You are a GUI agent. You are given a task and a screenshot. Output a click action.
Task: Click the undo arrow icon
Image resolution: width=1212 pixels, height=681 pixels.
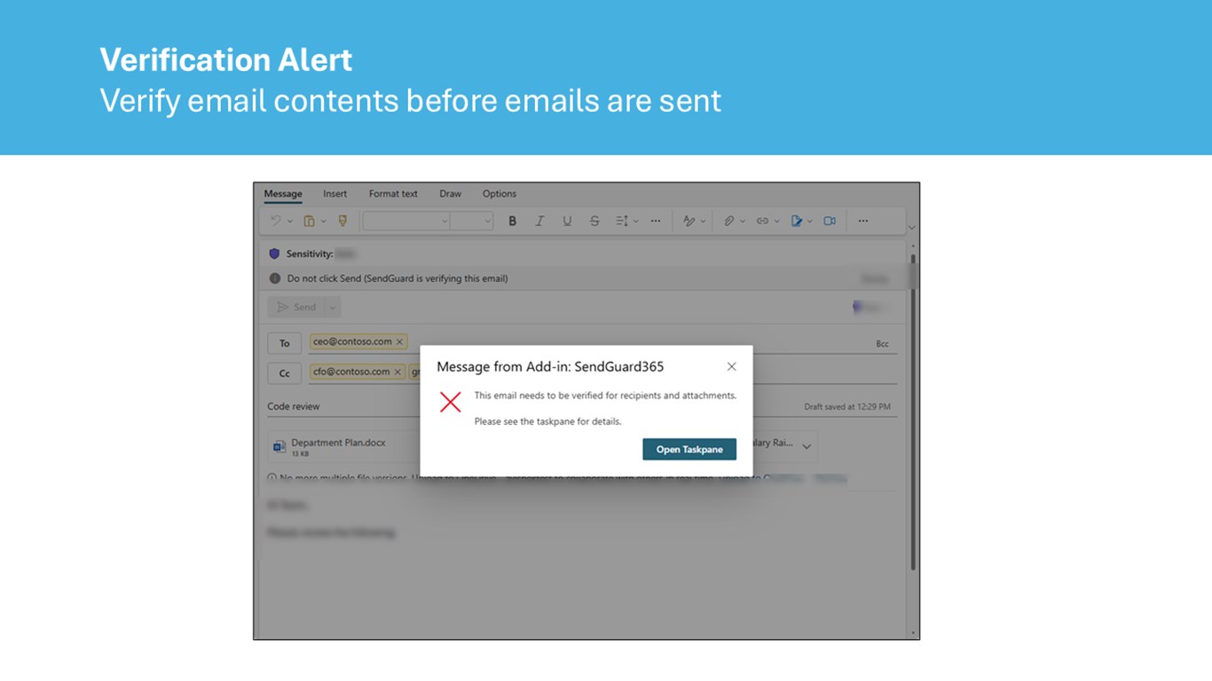point(276,221)
